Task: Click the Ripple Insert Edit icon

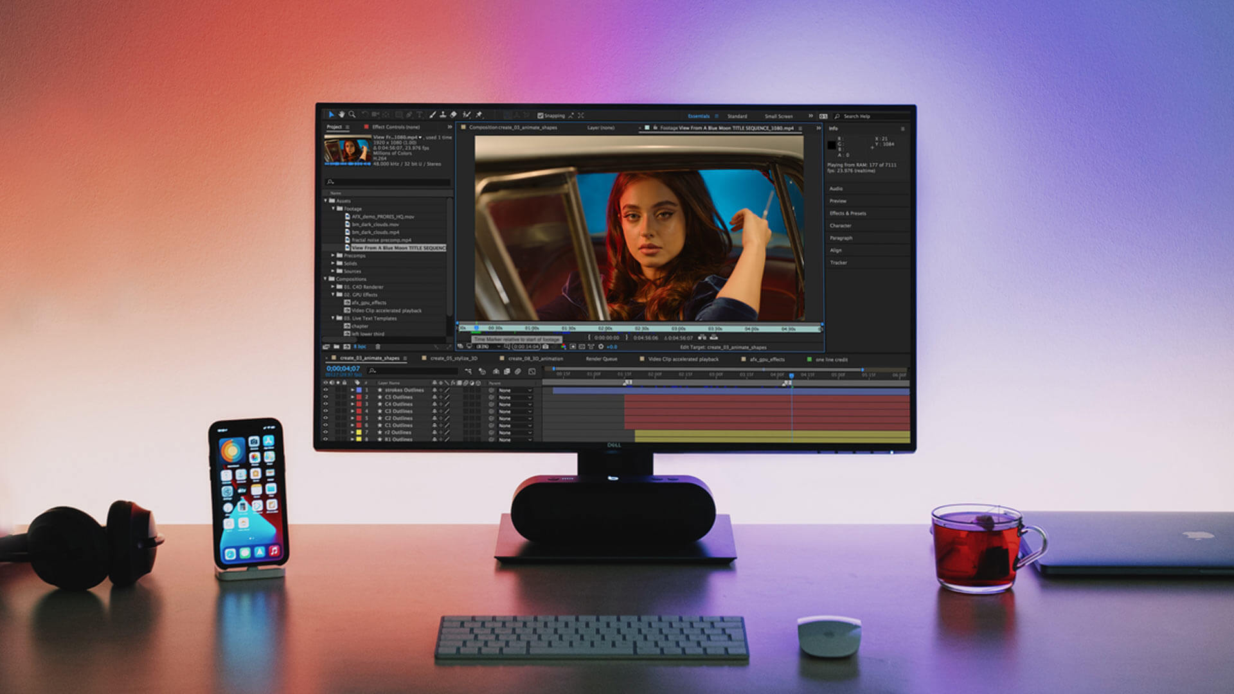Action: [x=702, y=337]
